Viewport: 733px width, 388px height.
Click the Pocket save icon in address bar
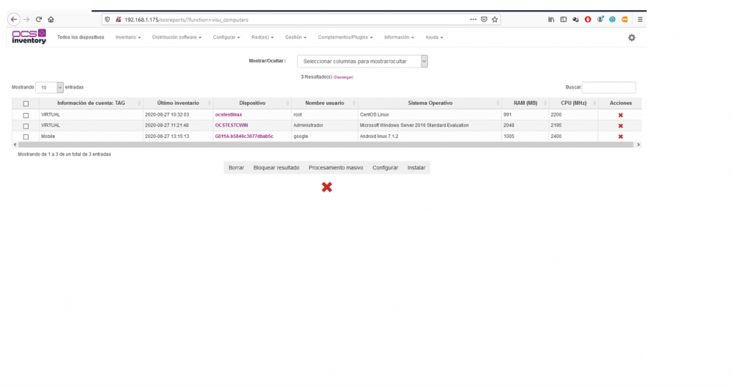[484, 19]
